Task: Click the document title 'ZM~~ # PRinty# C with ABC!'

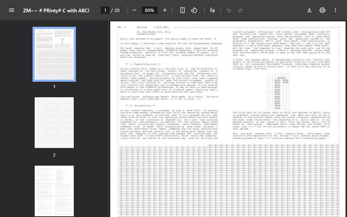Action: 56,10
